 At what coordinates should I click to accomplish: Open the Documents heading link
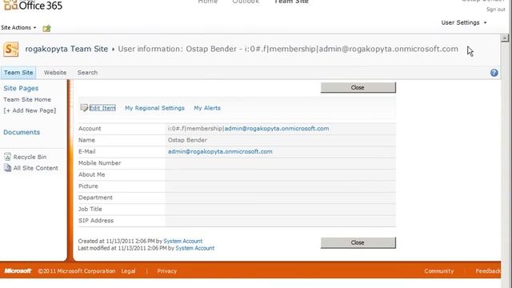tap(22, 132)
